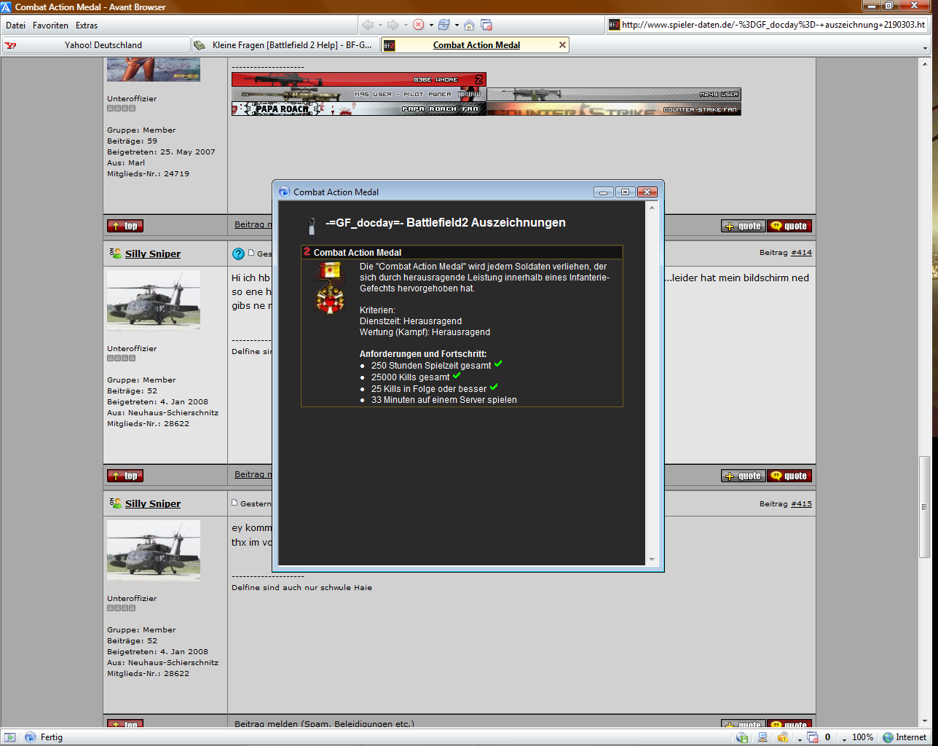Open the Extras menu
Image resolution: width=938 pixels, height=746 pixels.
87,25
